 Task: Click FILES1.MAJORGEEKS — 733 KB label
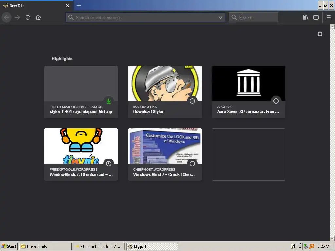click(x=76, y=107)
